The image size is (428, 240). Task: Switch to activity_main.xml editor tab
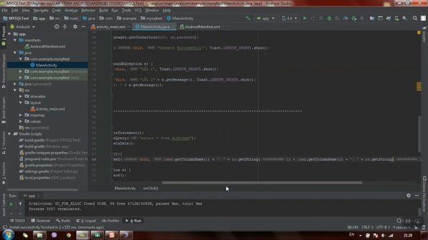coord(110,27)
